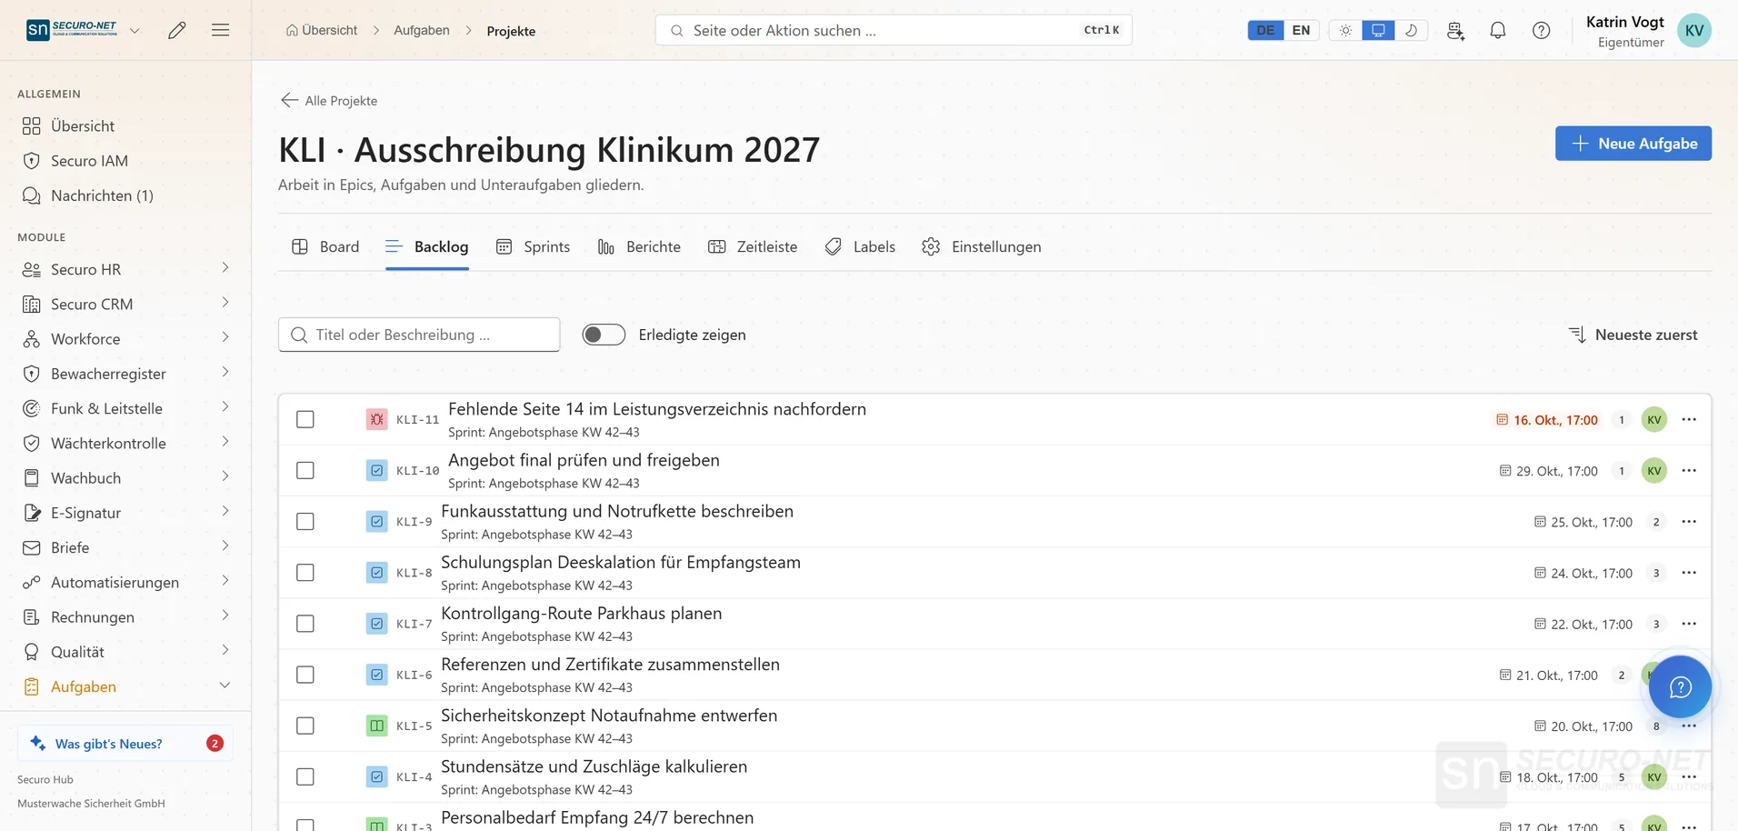
Task: Focus the Titel oder Beschreibung search field
Action: pos(419,335)
